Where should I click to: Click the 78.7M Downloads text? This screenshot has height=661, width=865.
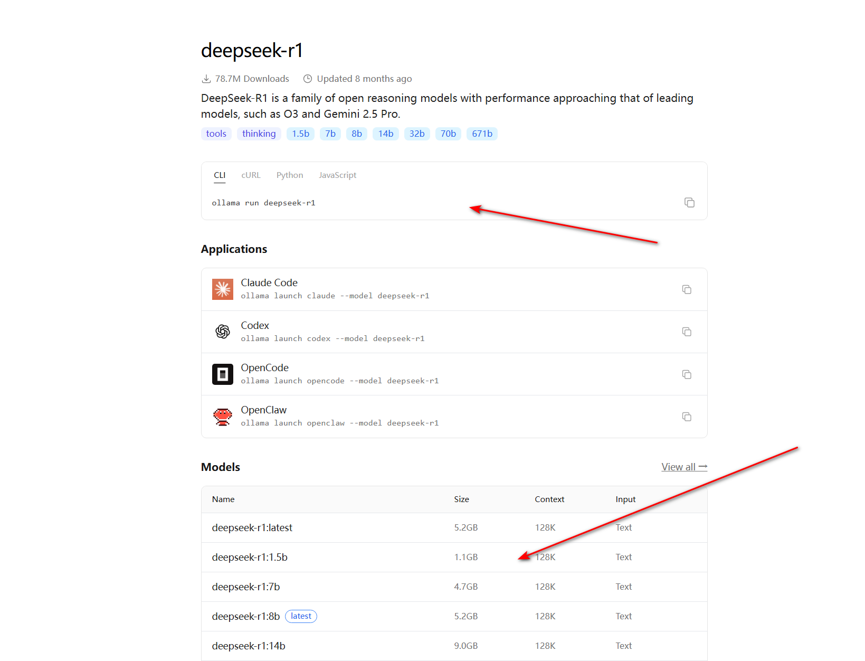coord(252,79)
